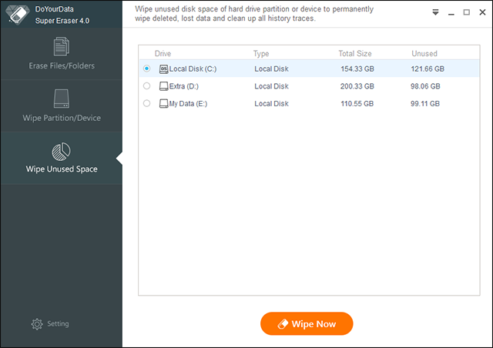The width and height of the screenshot is (493, 348).
Task: Click the Local Disk (C:) drive name
Action: [193, 69]
